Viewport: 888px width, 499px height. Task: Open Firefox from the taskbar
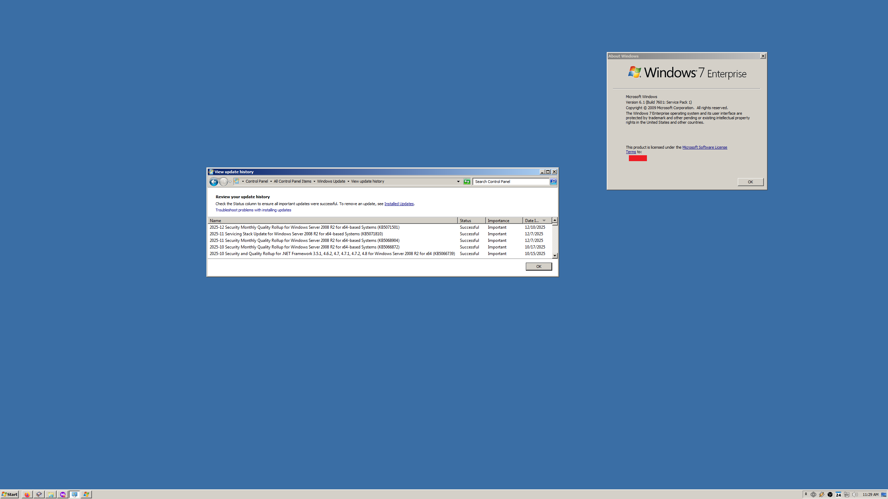27,494
